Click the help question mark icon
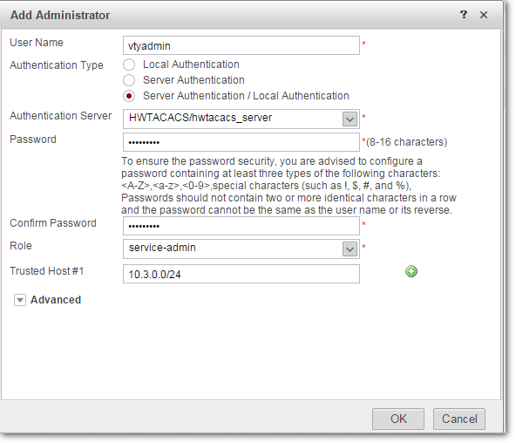 (464, 15)
